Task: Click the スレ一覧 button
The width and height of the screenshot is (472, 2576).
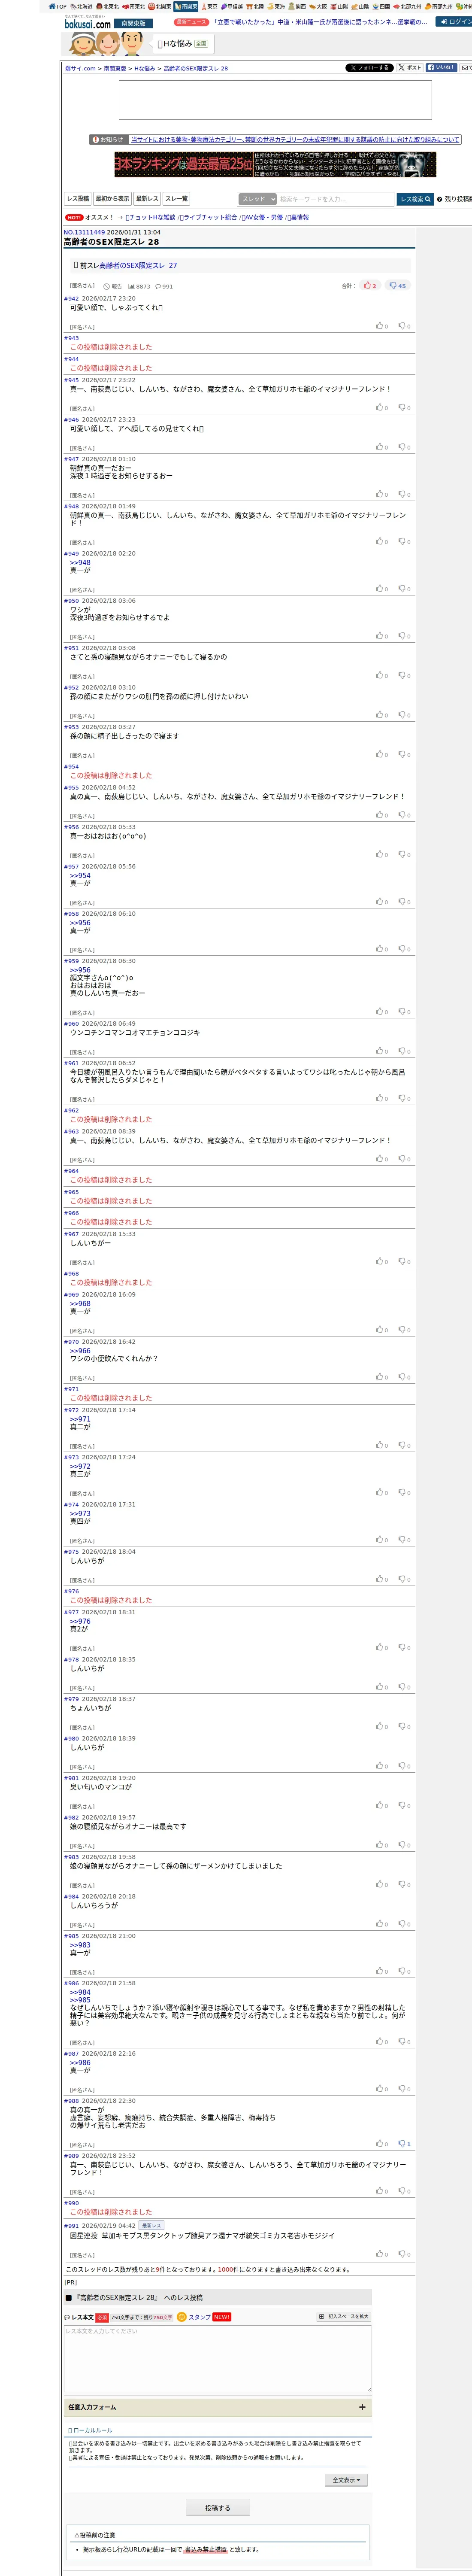Action: 176,199
